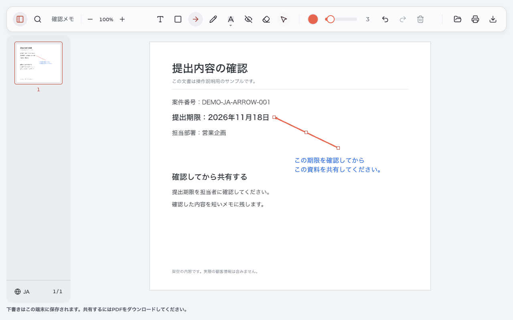The image size is (513, 320).
Task: Click the blue note この期限を確認してから
Action: (329, 160)
